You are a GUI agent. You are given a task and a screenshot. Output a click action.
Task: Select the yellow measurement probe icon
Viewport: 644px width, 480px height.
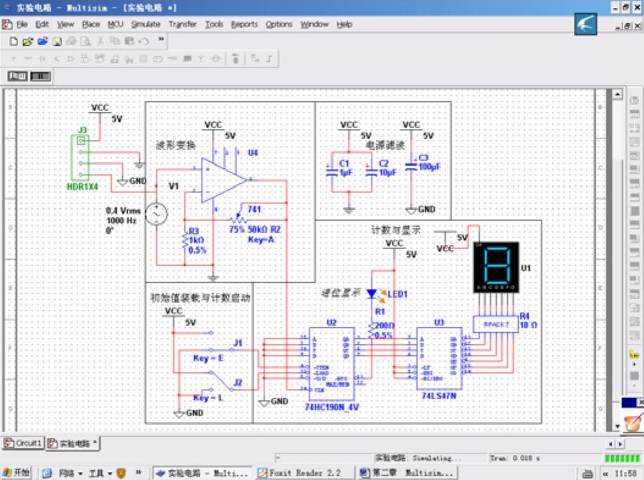point(634,354)
